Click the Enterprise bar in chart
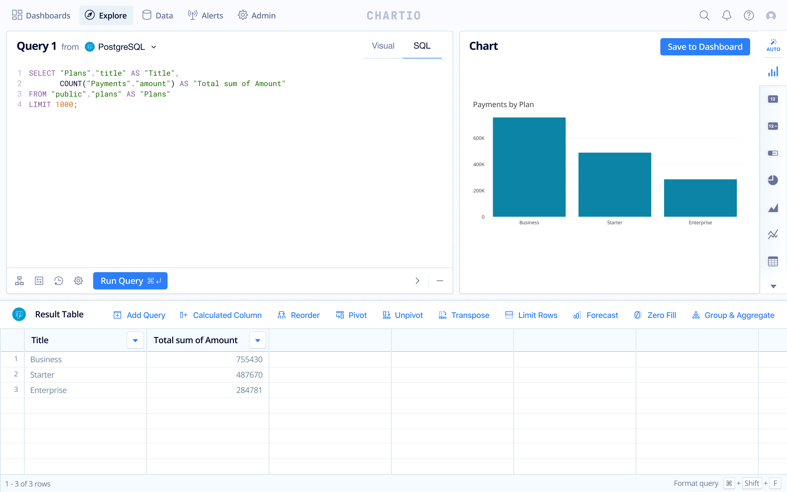The height and width of the screenshot is (492, 787). pos(700,198)
